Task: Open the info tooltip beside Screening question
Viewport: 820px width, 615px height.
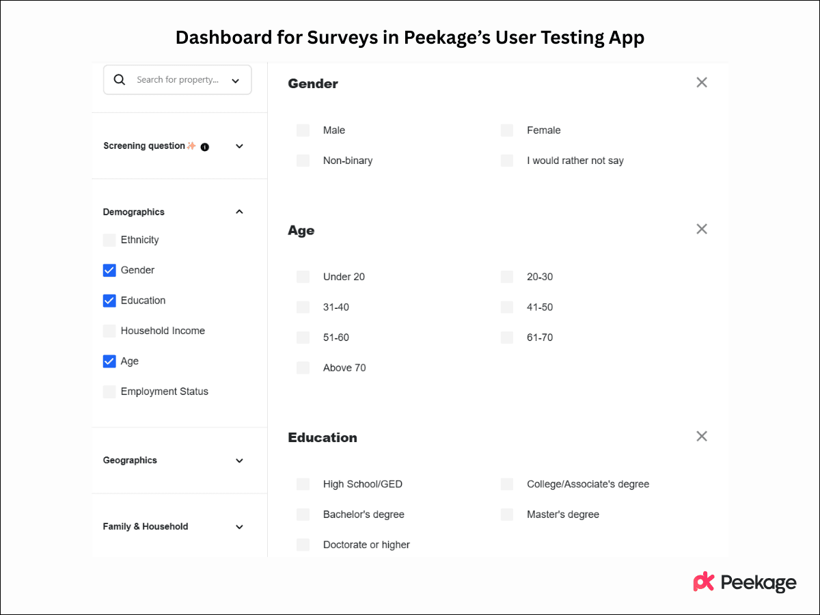Action: (x=205, y=146)
